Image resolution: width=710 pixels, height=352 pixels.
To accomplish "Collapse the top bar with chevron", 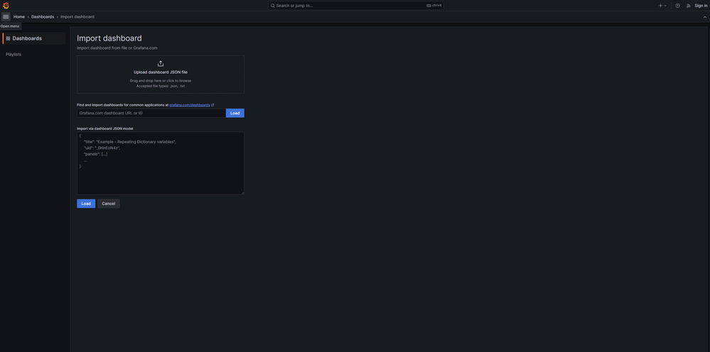I will [x=704, y=17].
